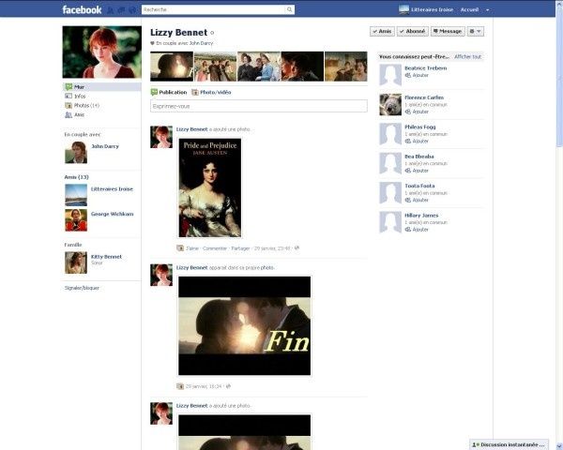The width and height of the screenshot is (563, 450).
Task: Click John Darcy's profile thumbnail
Action: (76, 152)
